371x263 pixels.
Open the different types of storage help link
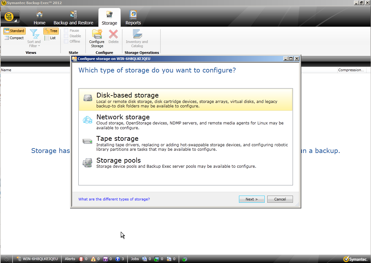(x=114, y=199)
